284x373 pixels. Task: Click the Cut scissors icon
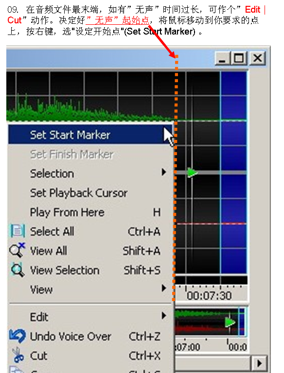coord(18,355)
